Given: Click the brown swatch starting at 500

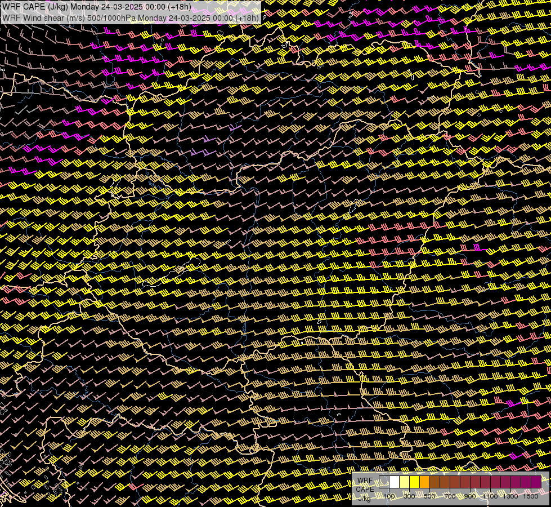Looking at the screenshot, I should click(434, 482).
